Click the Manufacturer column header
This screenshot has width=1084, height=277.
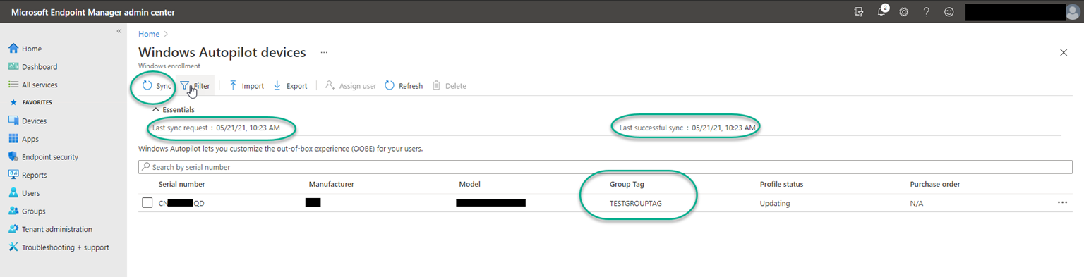click(331, 185)
